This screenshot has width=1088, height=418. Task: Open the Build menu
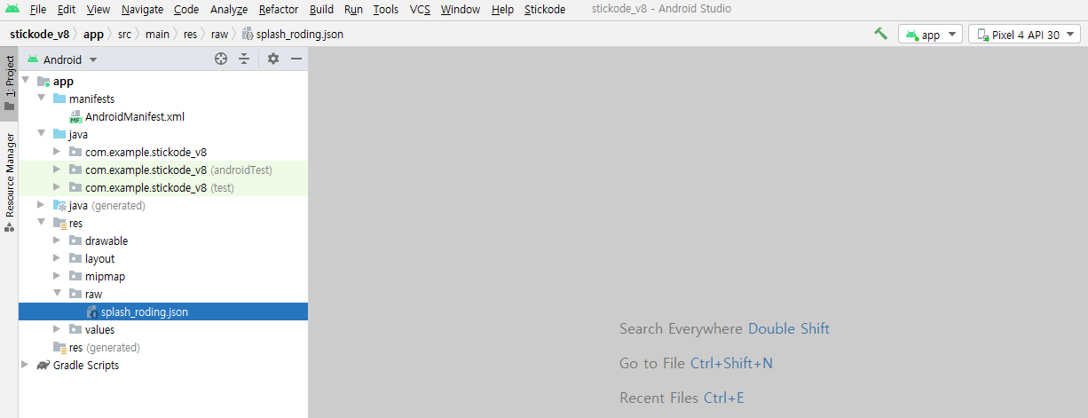322,9
